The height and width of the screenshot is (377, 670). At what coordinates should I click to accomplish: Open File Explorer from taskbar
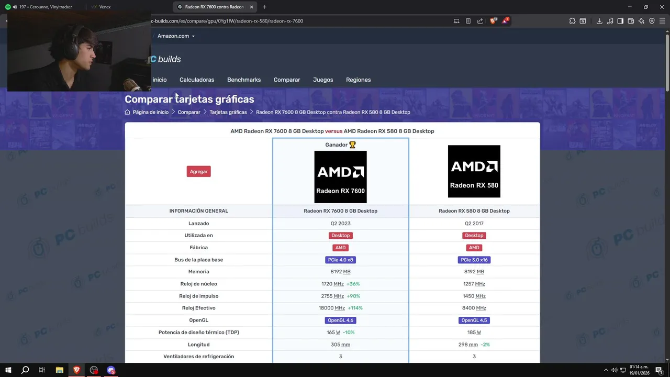(x=59, y=370)
